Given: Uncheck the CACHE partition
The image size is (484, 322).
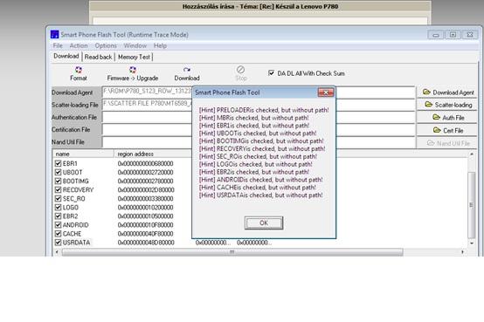Looking at the screenshot, I should pyautogui.click(x=58, y=234).
